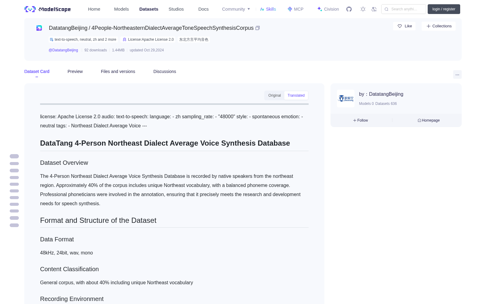Image resolution: width=486 pixels, height=304 pixels.
Task: Click the 'Recording Environment' heading
Action: pyautogui.click(x=72, y=299)
